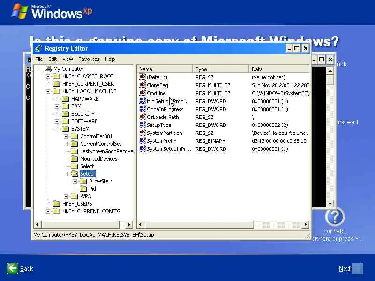This screenshot has height=281, width=375.
Task: Click the MountedDevices folder icon
Action: (x=75, y=159)
